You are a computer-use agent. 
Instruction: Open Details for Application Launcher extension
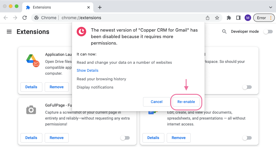point(31,87)
